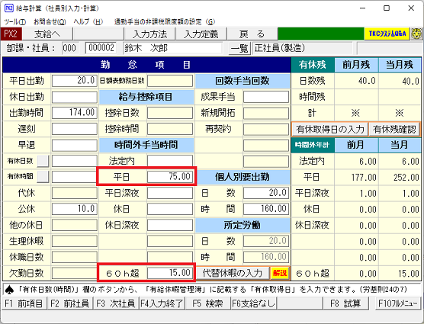Screen dimensions: 424x324
Task: Click the 平日深夜 input field
Action: click(170, 193)
